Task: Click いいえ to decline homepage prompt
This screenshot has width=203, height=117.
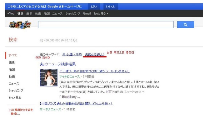Action: [111, 7]
